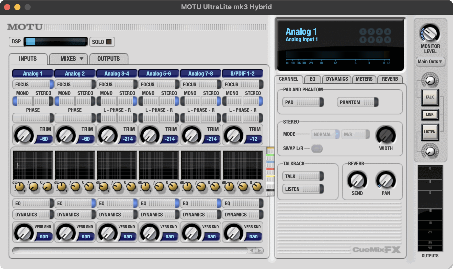This screenshot has height=269, width=453.
Task: Click the Analog 3-4 VERB SND knob
Action: [108, 233]
